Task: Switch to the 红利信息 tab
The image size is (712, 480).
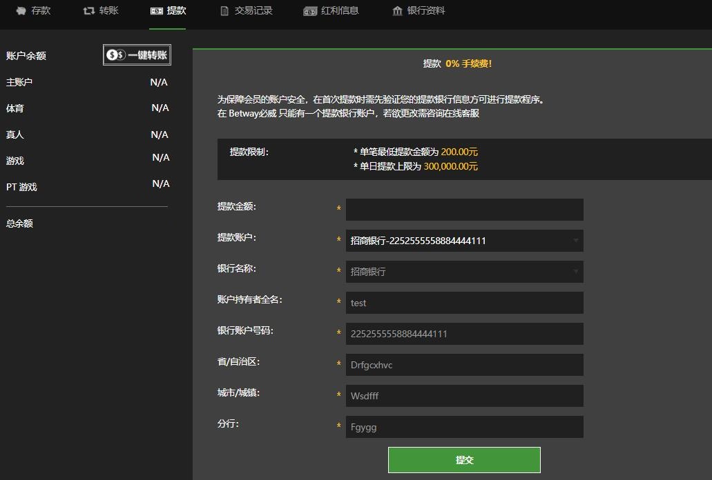Action: click(331, 10)
